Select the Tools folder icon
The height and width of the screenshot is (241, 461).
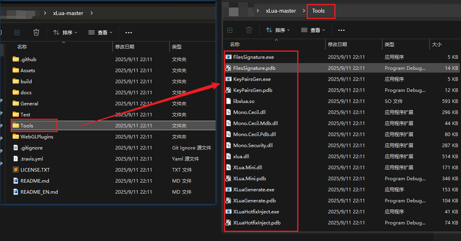(16, 125)
